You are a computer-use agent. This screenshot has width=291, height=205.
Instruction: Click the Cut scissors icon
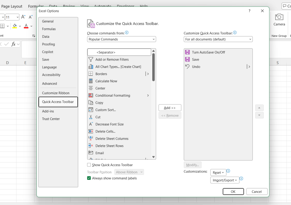click(91, 117)
